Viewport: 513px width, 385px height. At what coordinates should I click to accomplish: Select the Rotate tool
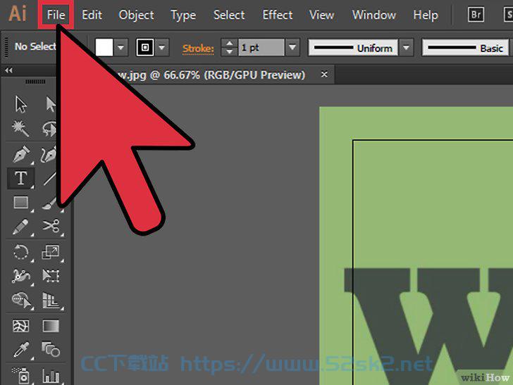(21, 252)
